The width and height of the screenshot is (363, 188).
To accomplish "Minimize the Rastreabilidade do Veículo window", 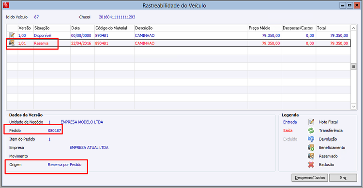I will point(343,5).
